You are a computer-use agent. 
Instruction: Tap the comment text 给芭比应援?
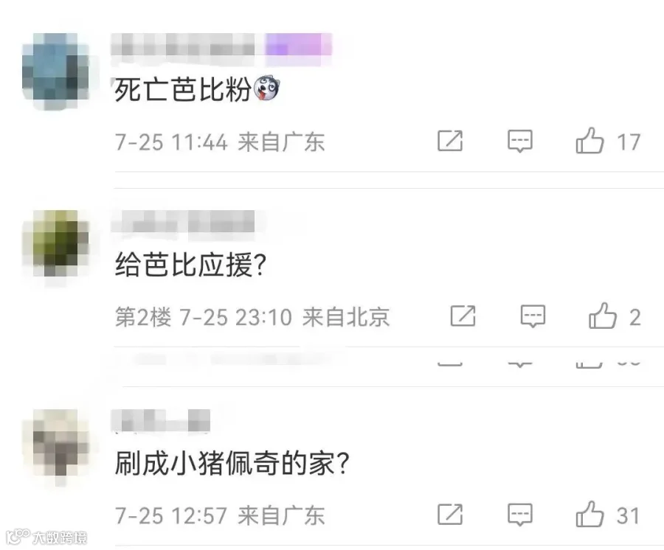tap(190, 265)
